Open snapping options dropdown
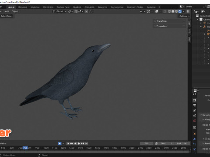 coord(80,11)
